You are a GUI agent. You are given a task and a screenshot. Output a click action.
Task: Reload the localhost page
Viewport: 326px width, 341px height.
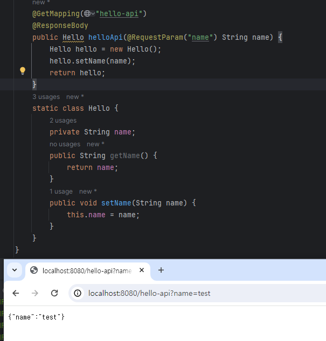54,293
